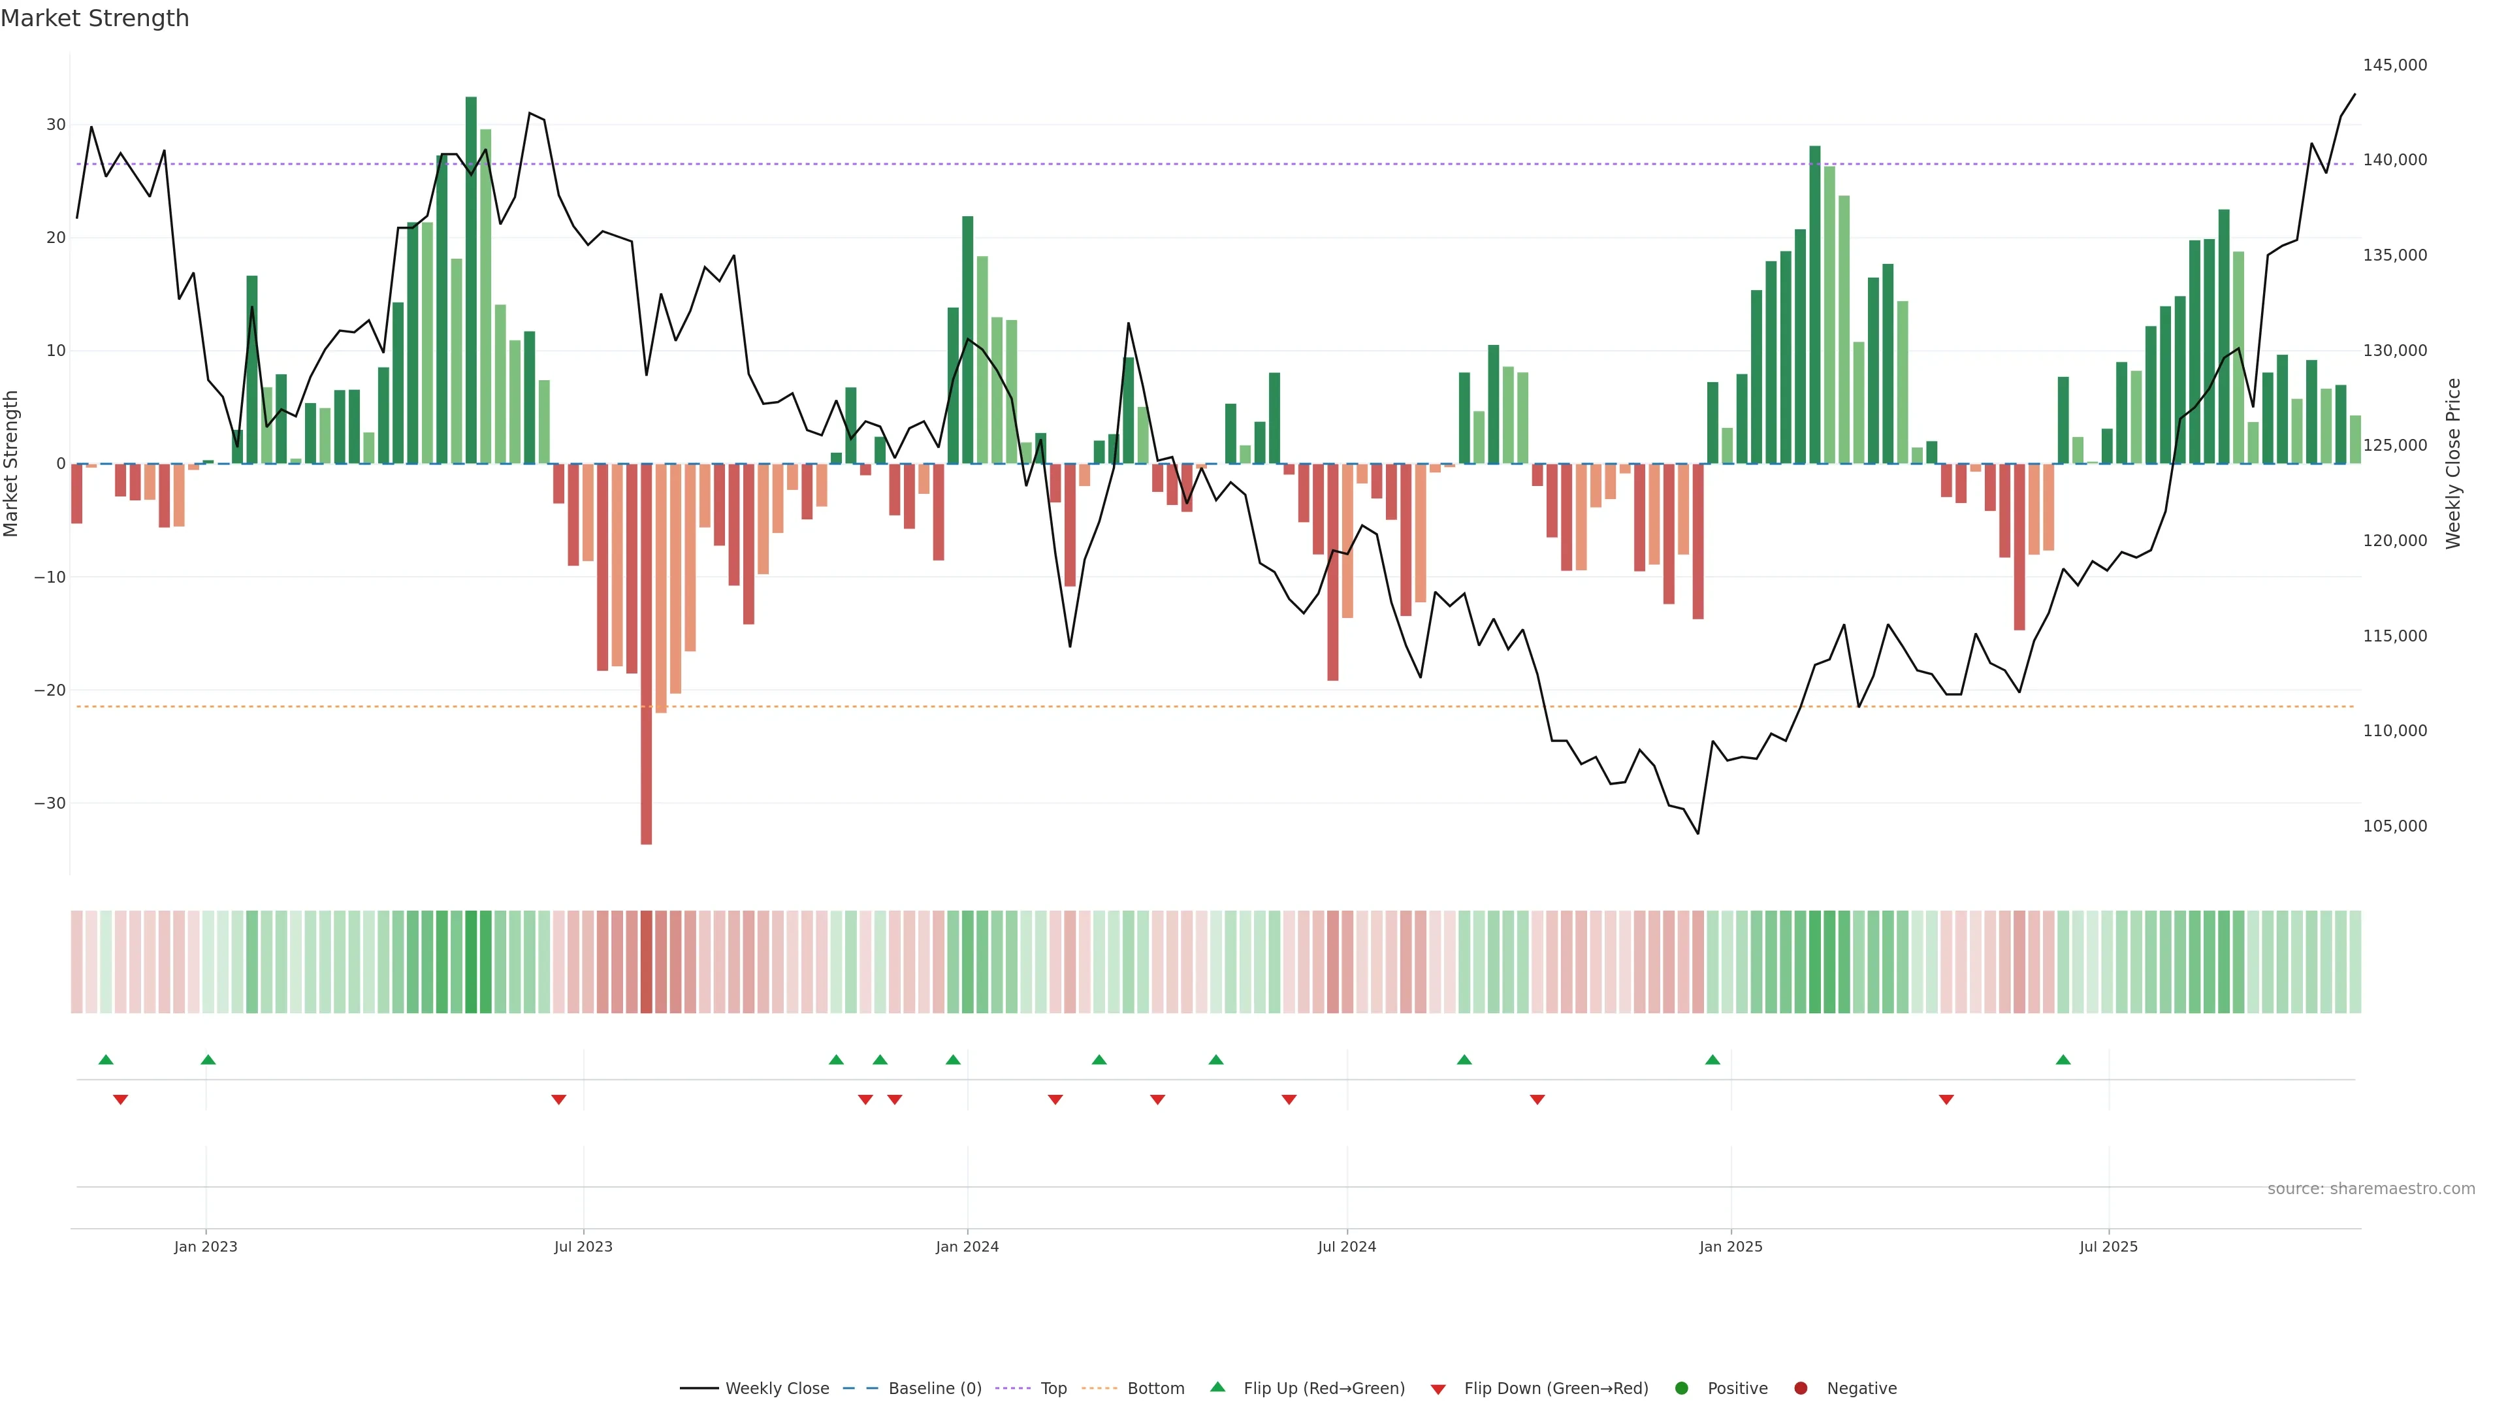Click last green flip-up marker before Jul 2025
The width and height of the screenshot is (2508, 1411).
(x=2063, y=1060)
